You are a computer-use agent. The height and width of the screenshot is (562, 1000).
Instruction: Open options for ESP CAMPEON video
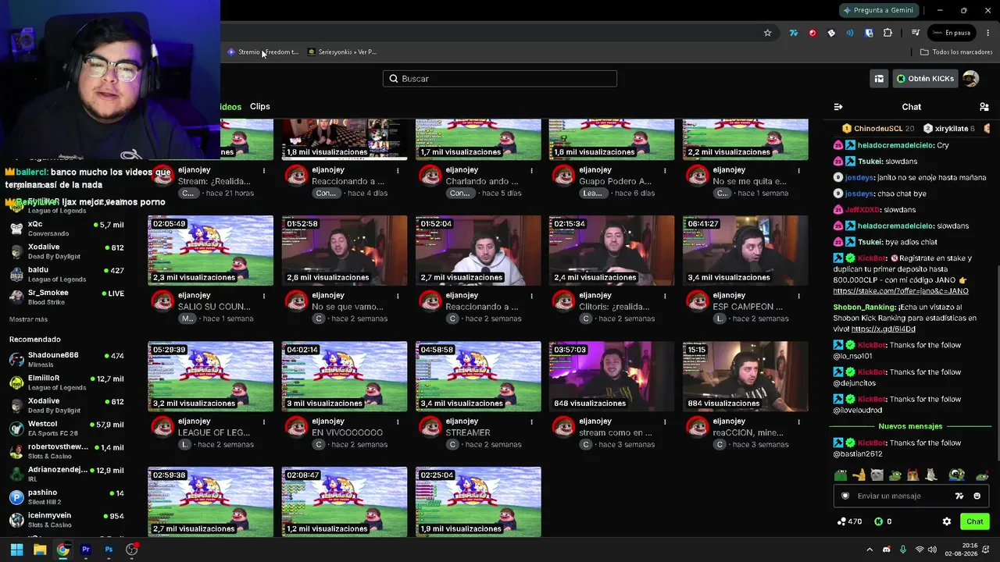[x=798, y=296]
